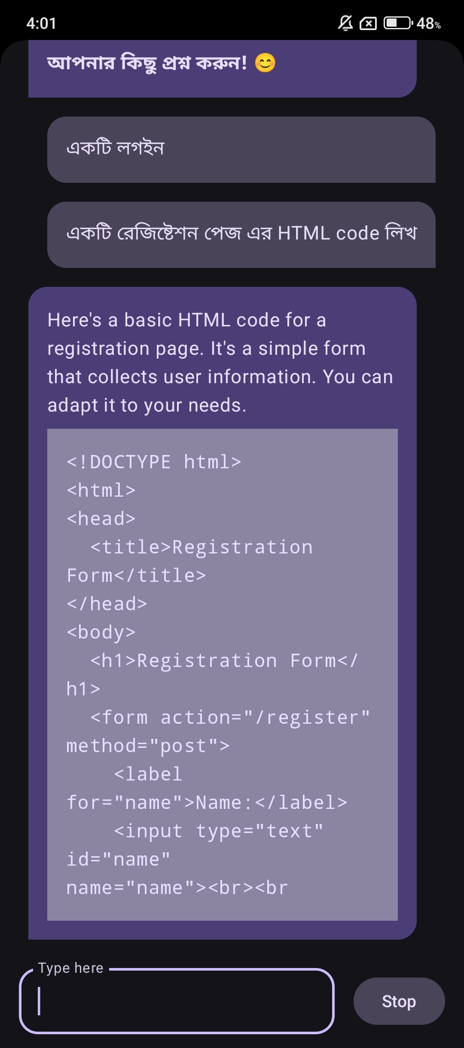The image size is (464, 1048).
Task: Tap the 48% battery percentage text
Action: [x=428, y=23]
